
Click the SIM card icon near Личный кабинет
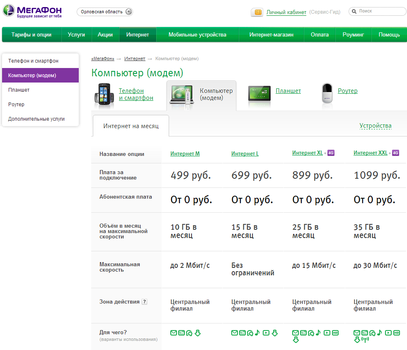257,12
